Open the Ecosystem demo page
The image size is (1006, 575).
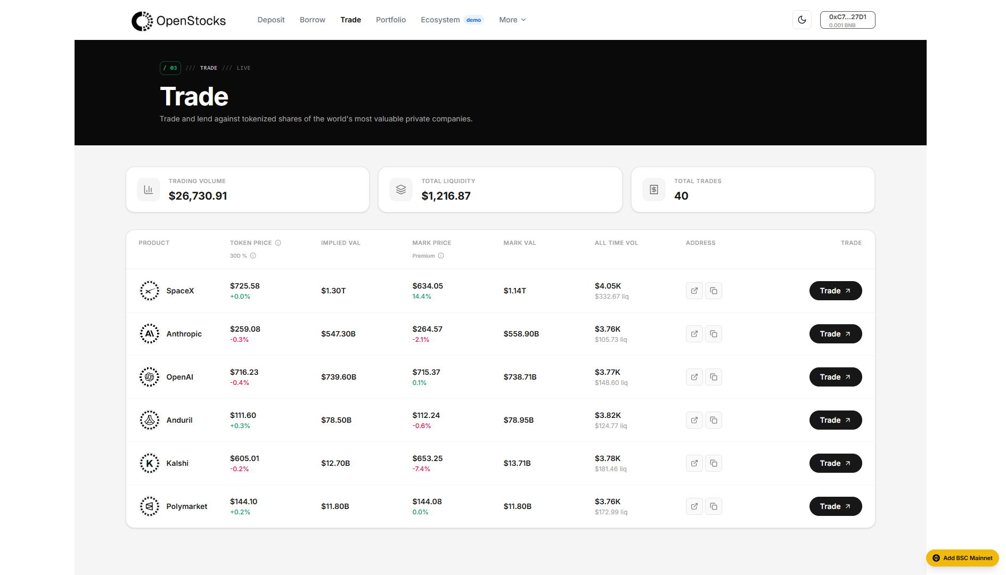(452, 20)
